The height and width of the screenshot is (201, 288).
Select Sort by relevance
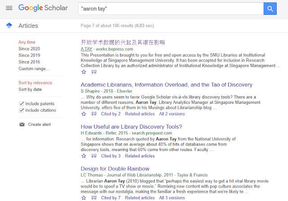35,83
